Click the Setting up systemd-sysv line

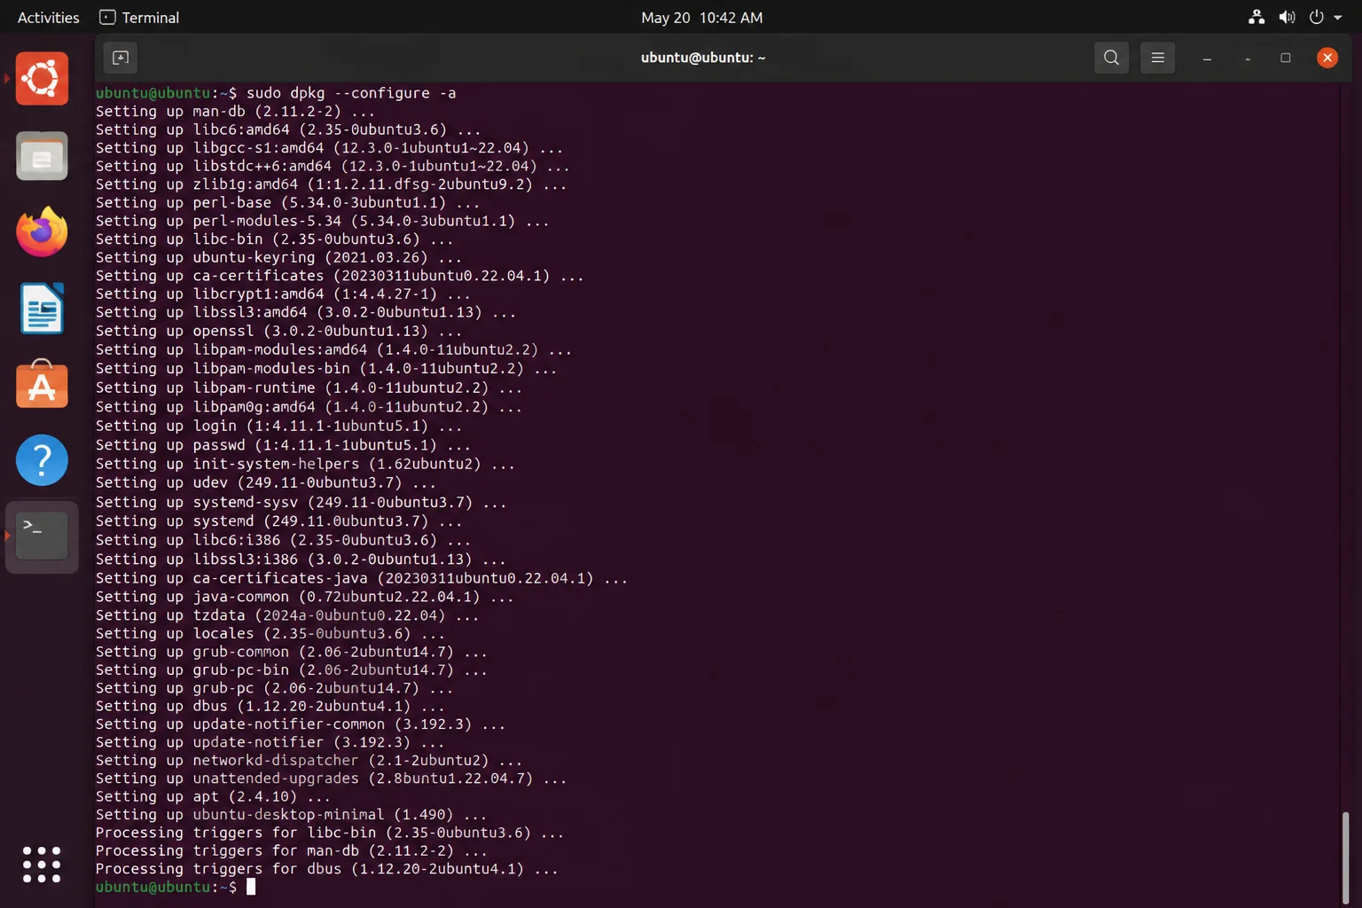(301, 502)
